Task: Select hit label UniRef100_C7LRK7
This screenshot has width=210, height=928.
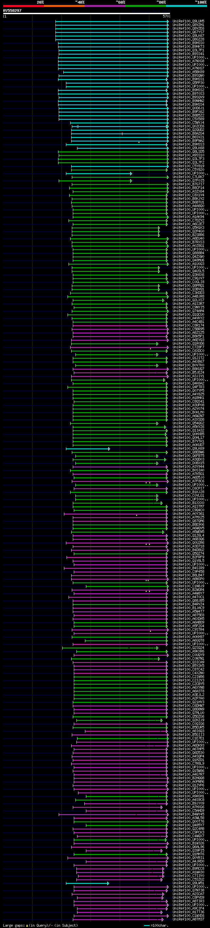Action: (188, 177)
